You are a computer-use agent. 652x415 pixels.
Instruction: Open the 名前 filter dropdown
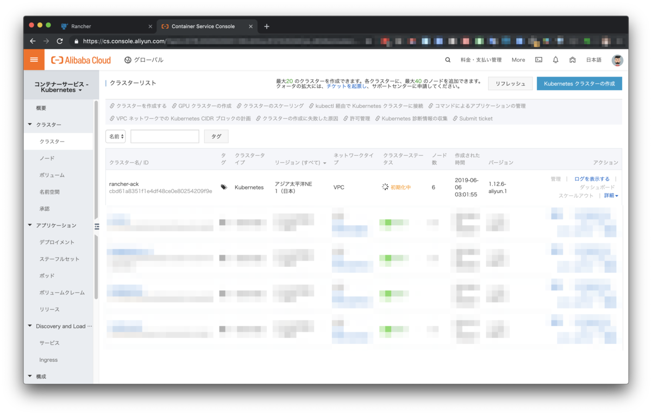116,137
